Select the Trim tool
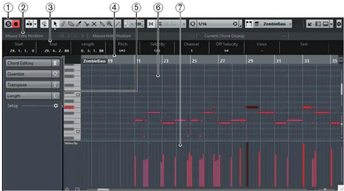344x191 pixels. (78, 24)
